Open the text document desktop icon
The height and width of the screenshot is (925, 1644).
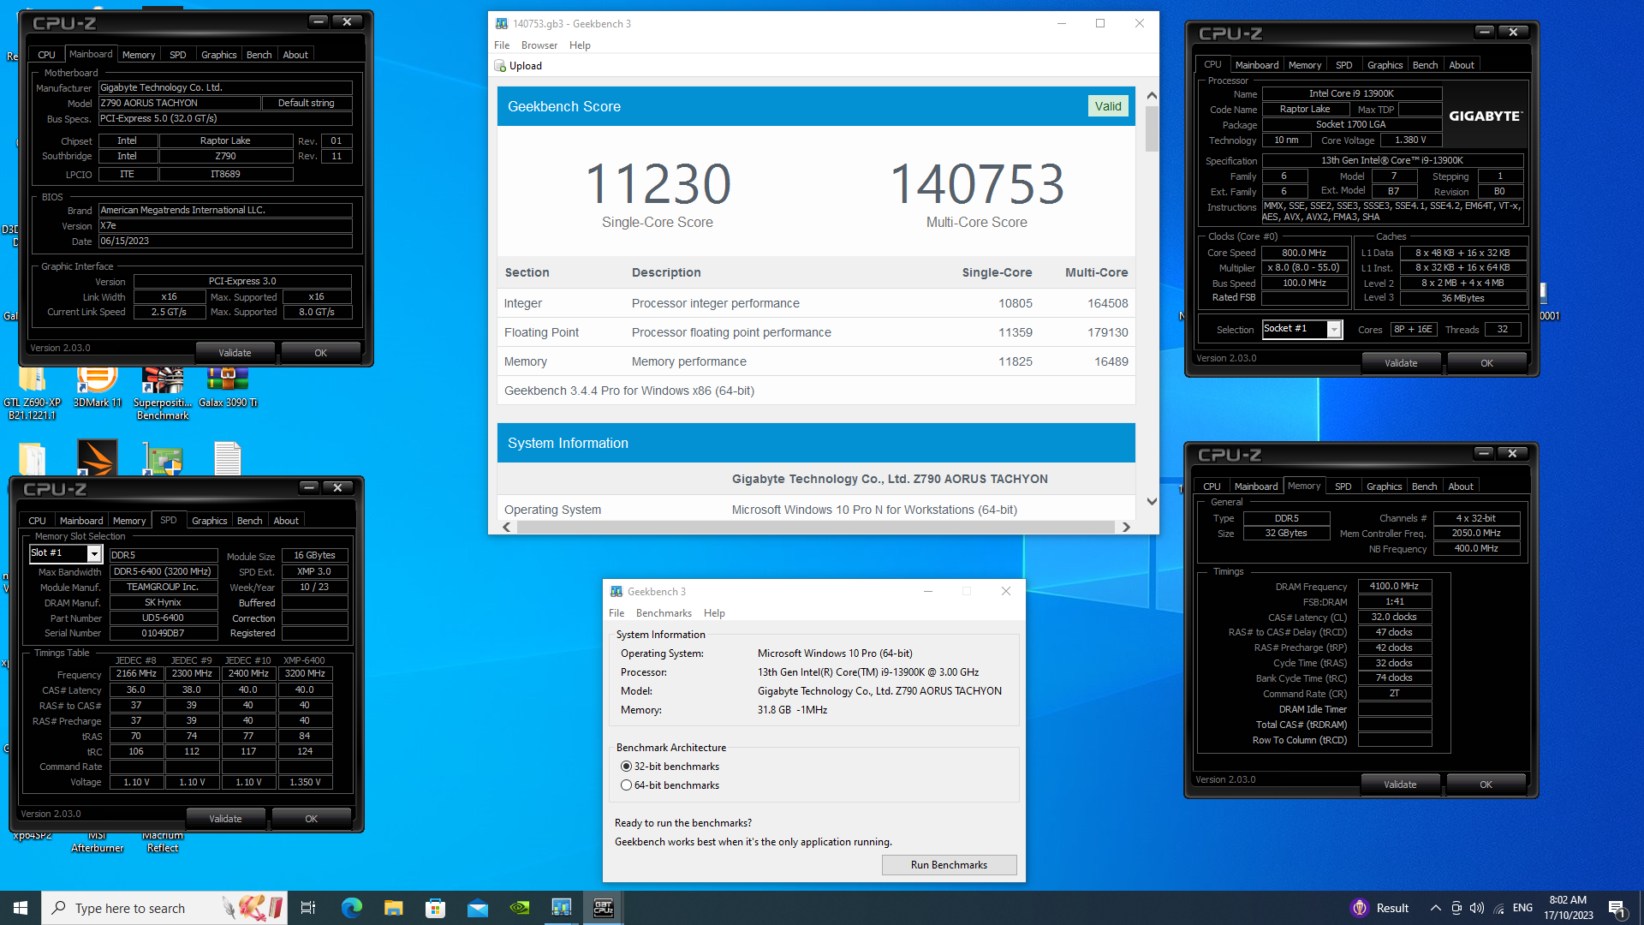click(228, 458)
